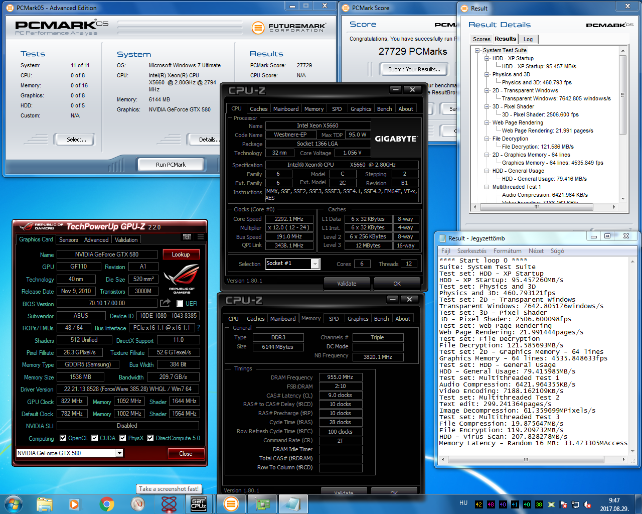642x514 pixels.
Task: Click the muted volume tray icon
Action: click(x=587, y=504)
